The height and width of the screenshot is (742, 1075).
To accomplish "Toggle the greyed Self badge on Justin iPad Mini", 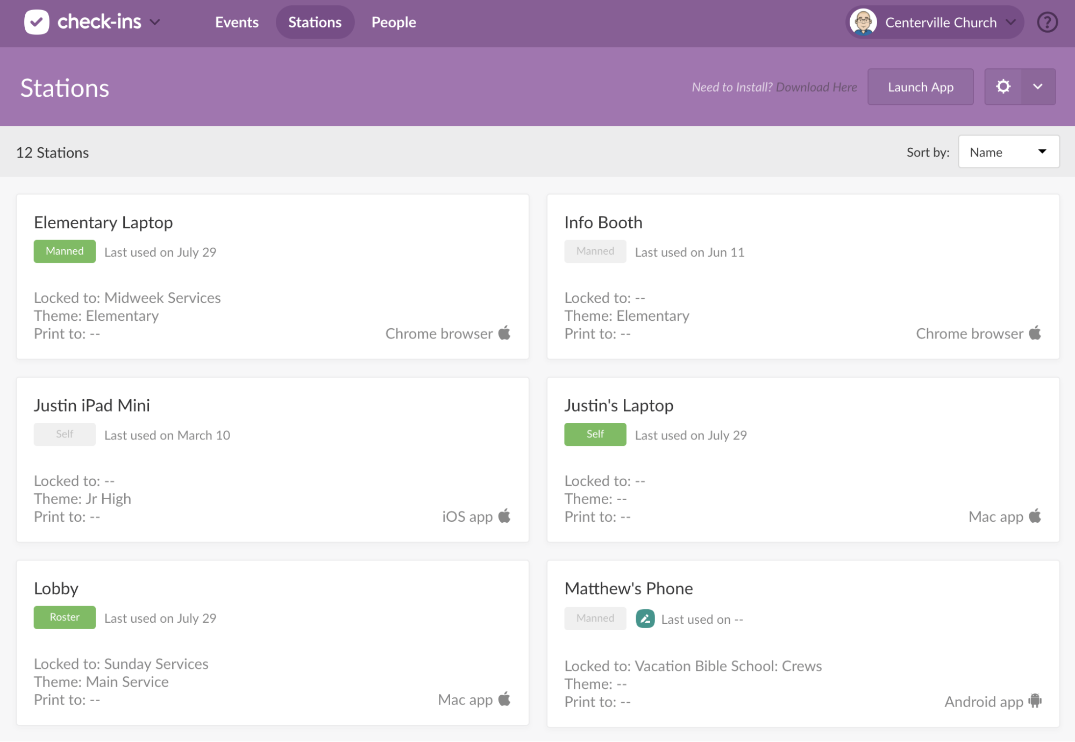I will pos(65,434).
